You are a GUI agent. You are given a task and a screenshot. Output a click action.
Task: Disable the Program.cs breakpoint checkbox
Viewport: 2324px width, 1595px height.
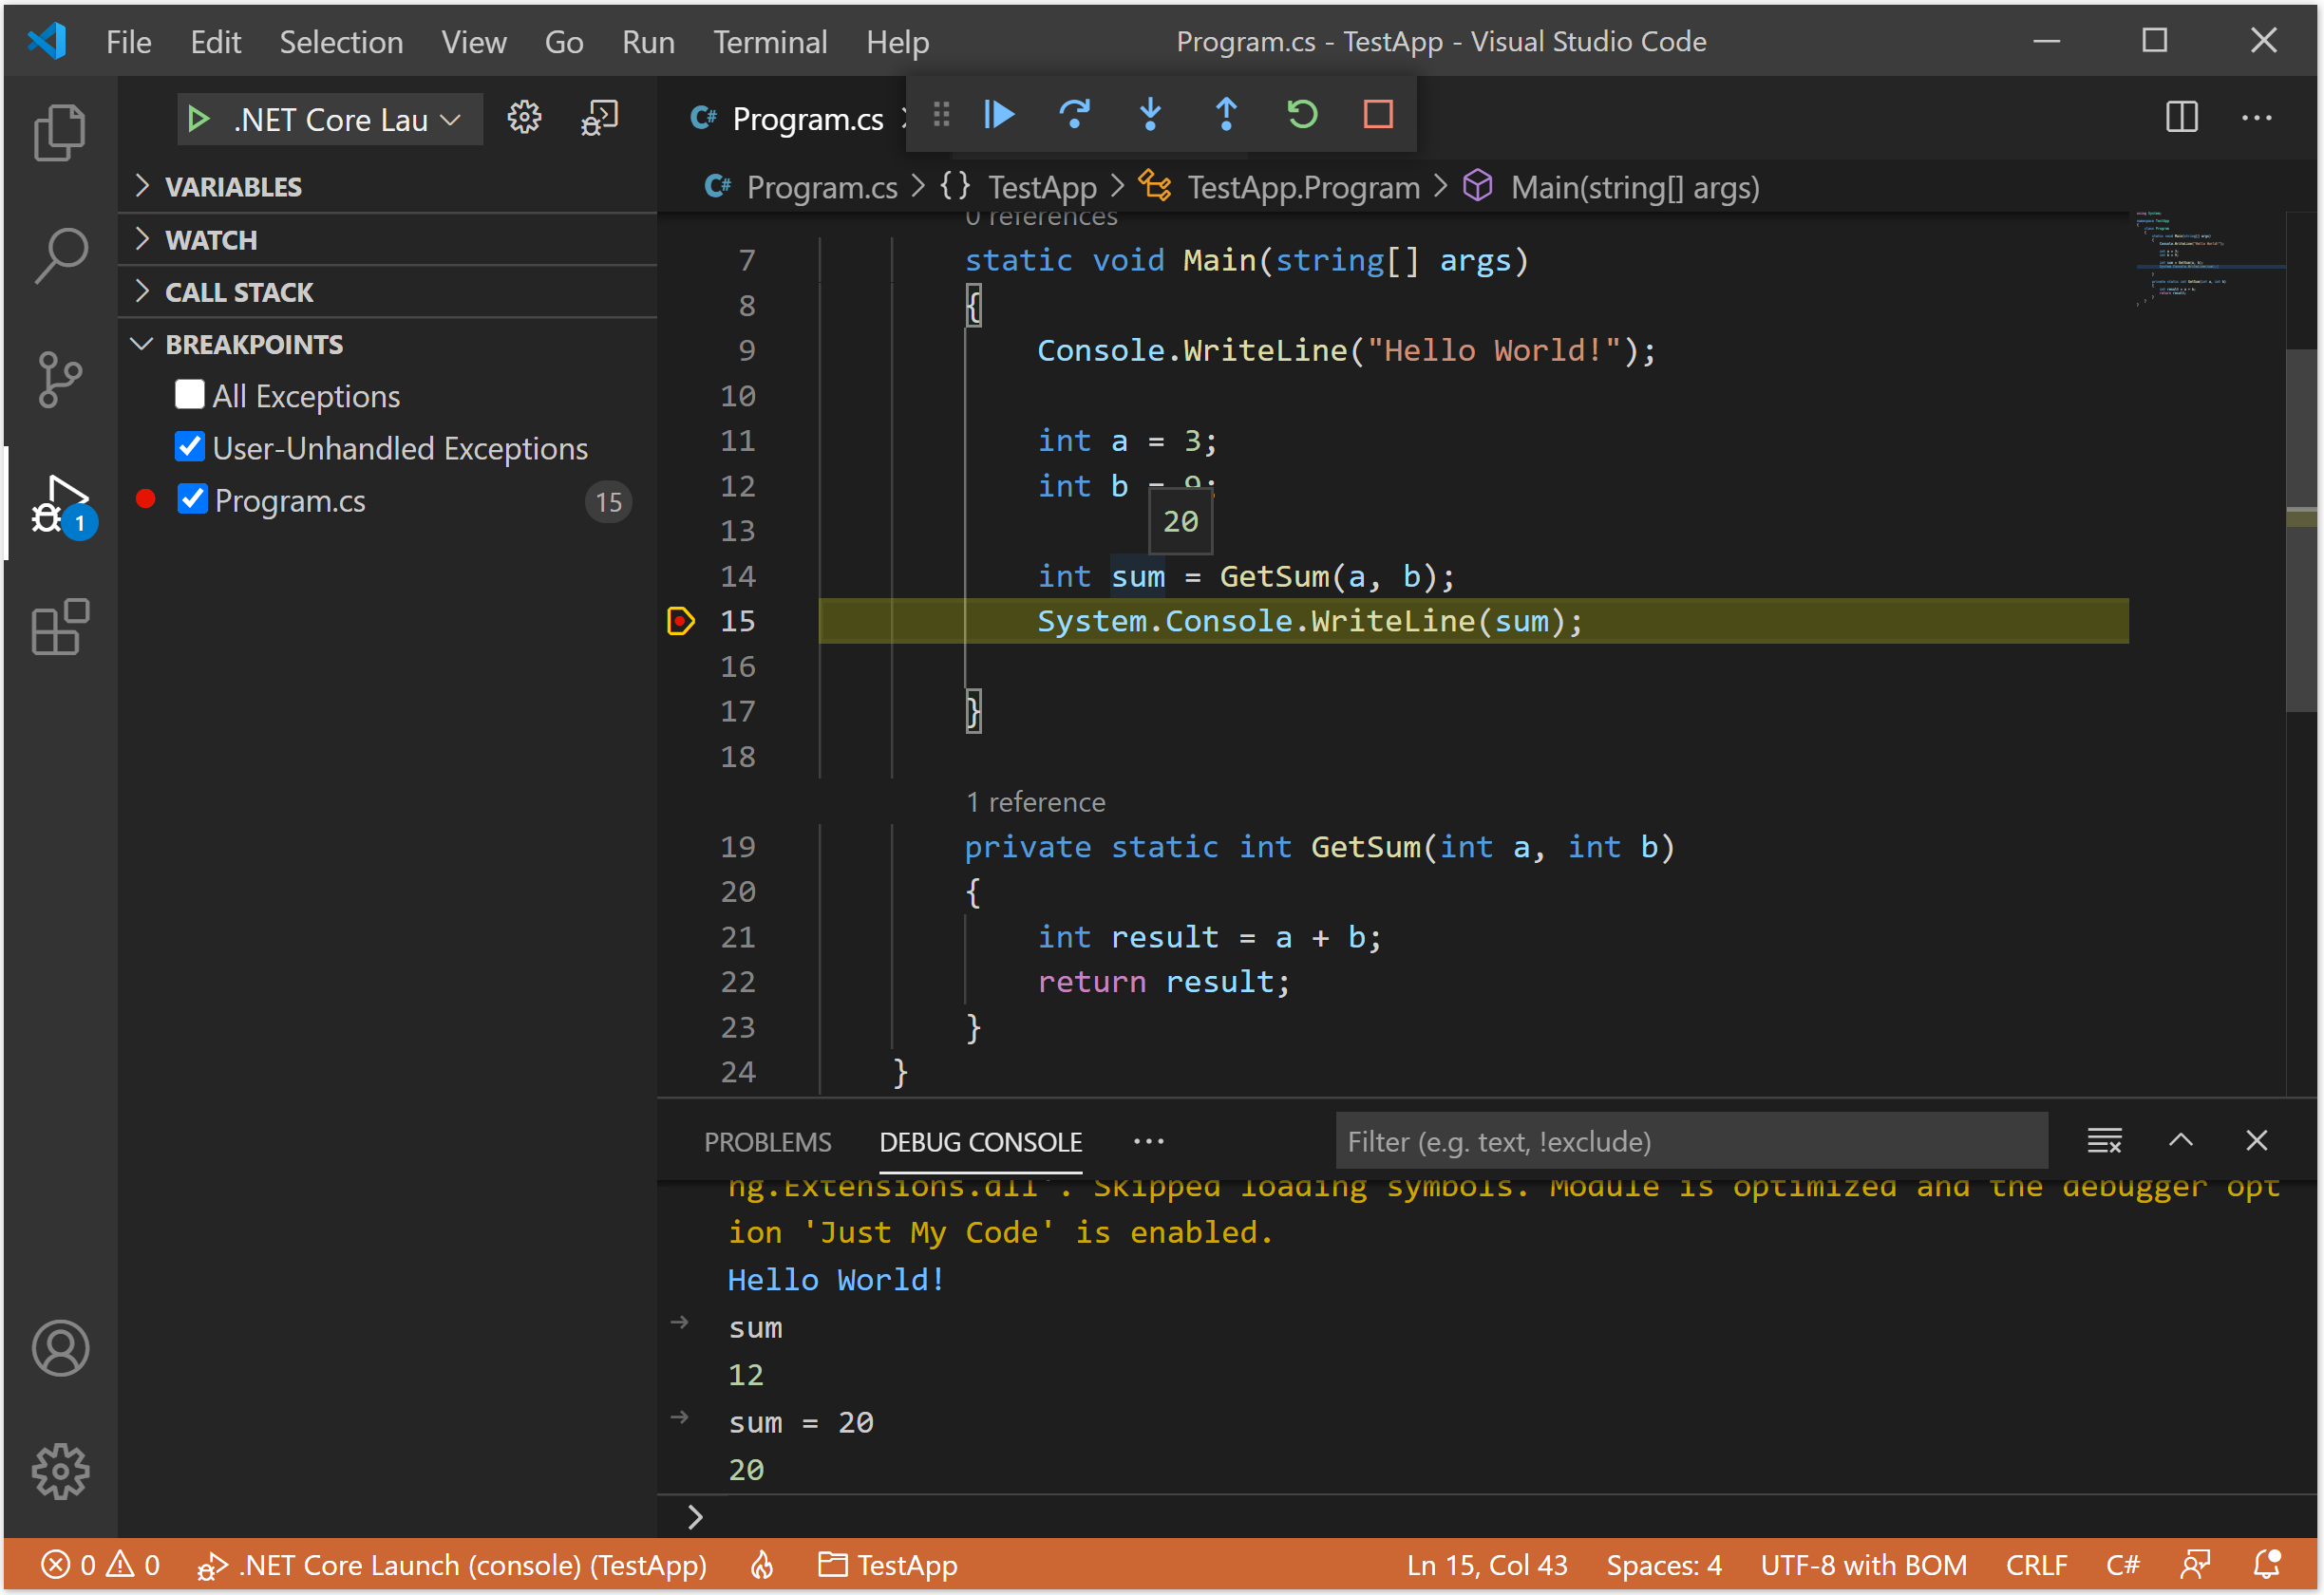192,499
